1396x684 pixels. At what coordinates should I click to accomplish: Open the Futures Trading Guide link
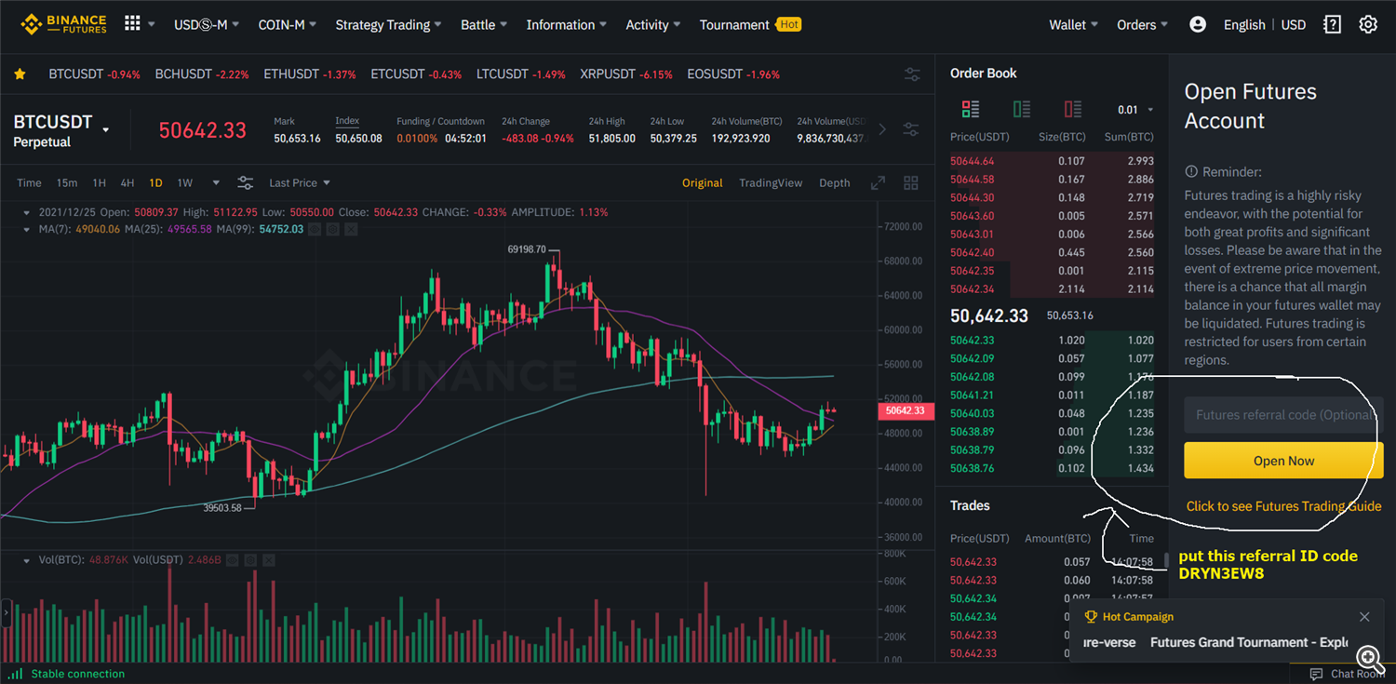click(1283, 506)
